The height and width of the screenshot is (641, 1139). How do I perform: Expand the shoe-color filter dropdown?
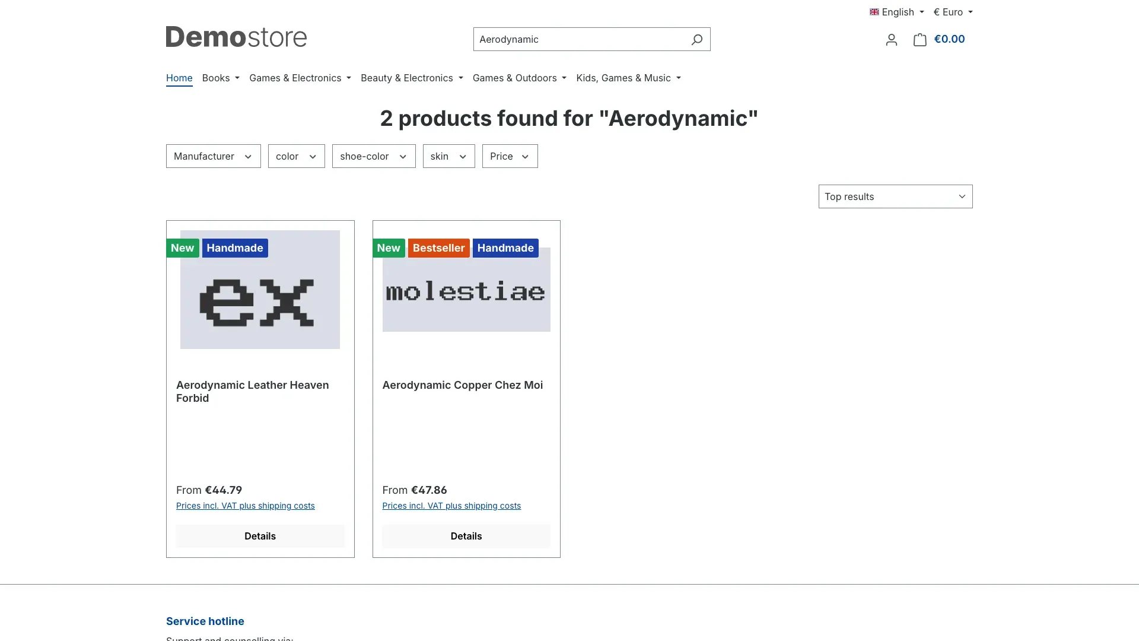[x=374, y=156]
